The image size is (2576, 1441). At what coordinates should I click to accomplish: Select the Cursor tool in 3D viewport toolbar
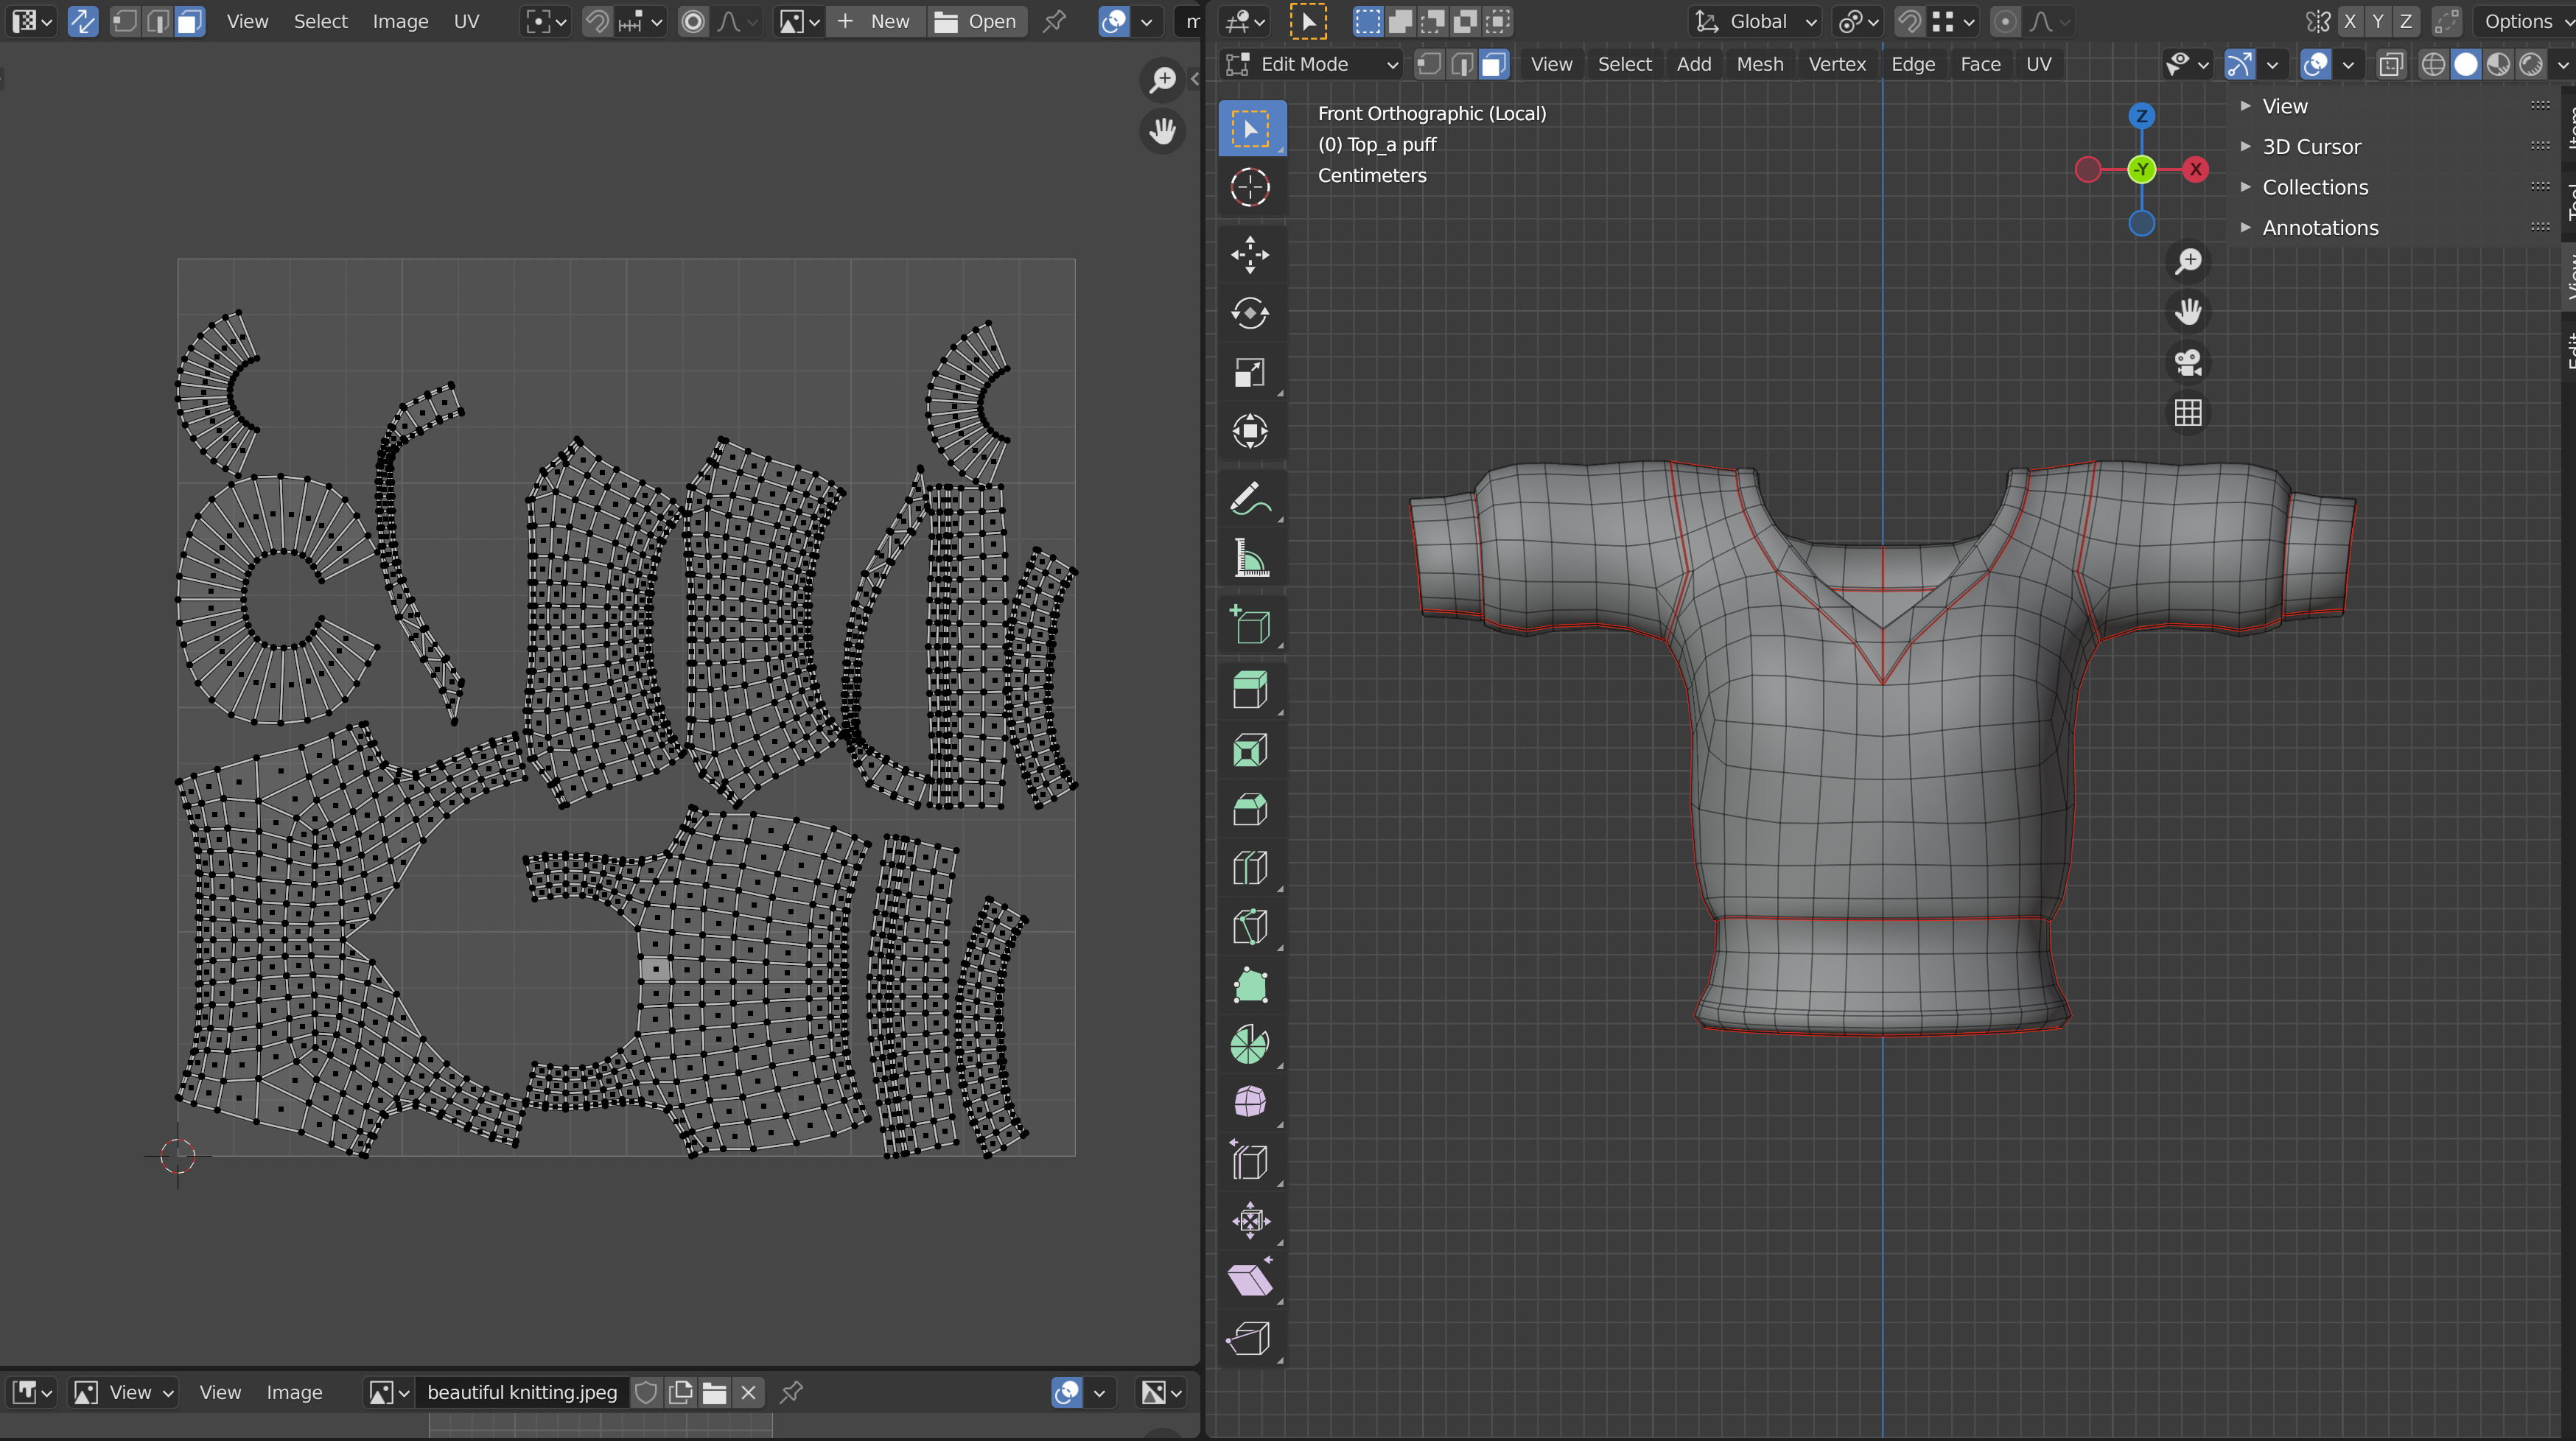click(1250, 187)
